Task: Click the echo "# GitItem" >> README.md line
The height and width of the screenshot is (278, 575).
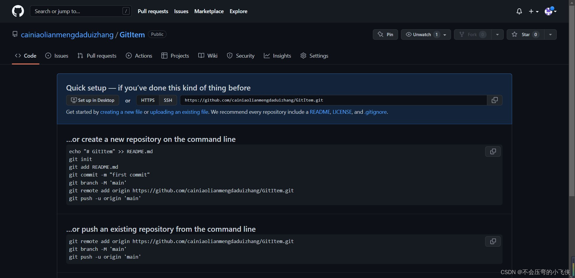Action: tap(111, 152)
